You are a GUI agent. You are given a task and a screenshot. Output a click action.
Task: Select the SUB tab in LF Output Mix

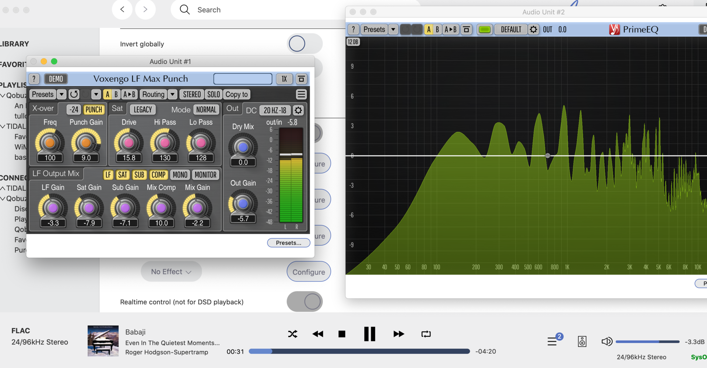point(139,175)
